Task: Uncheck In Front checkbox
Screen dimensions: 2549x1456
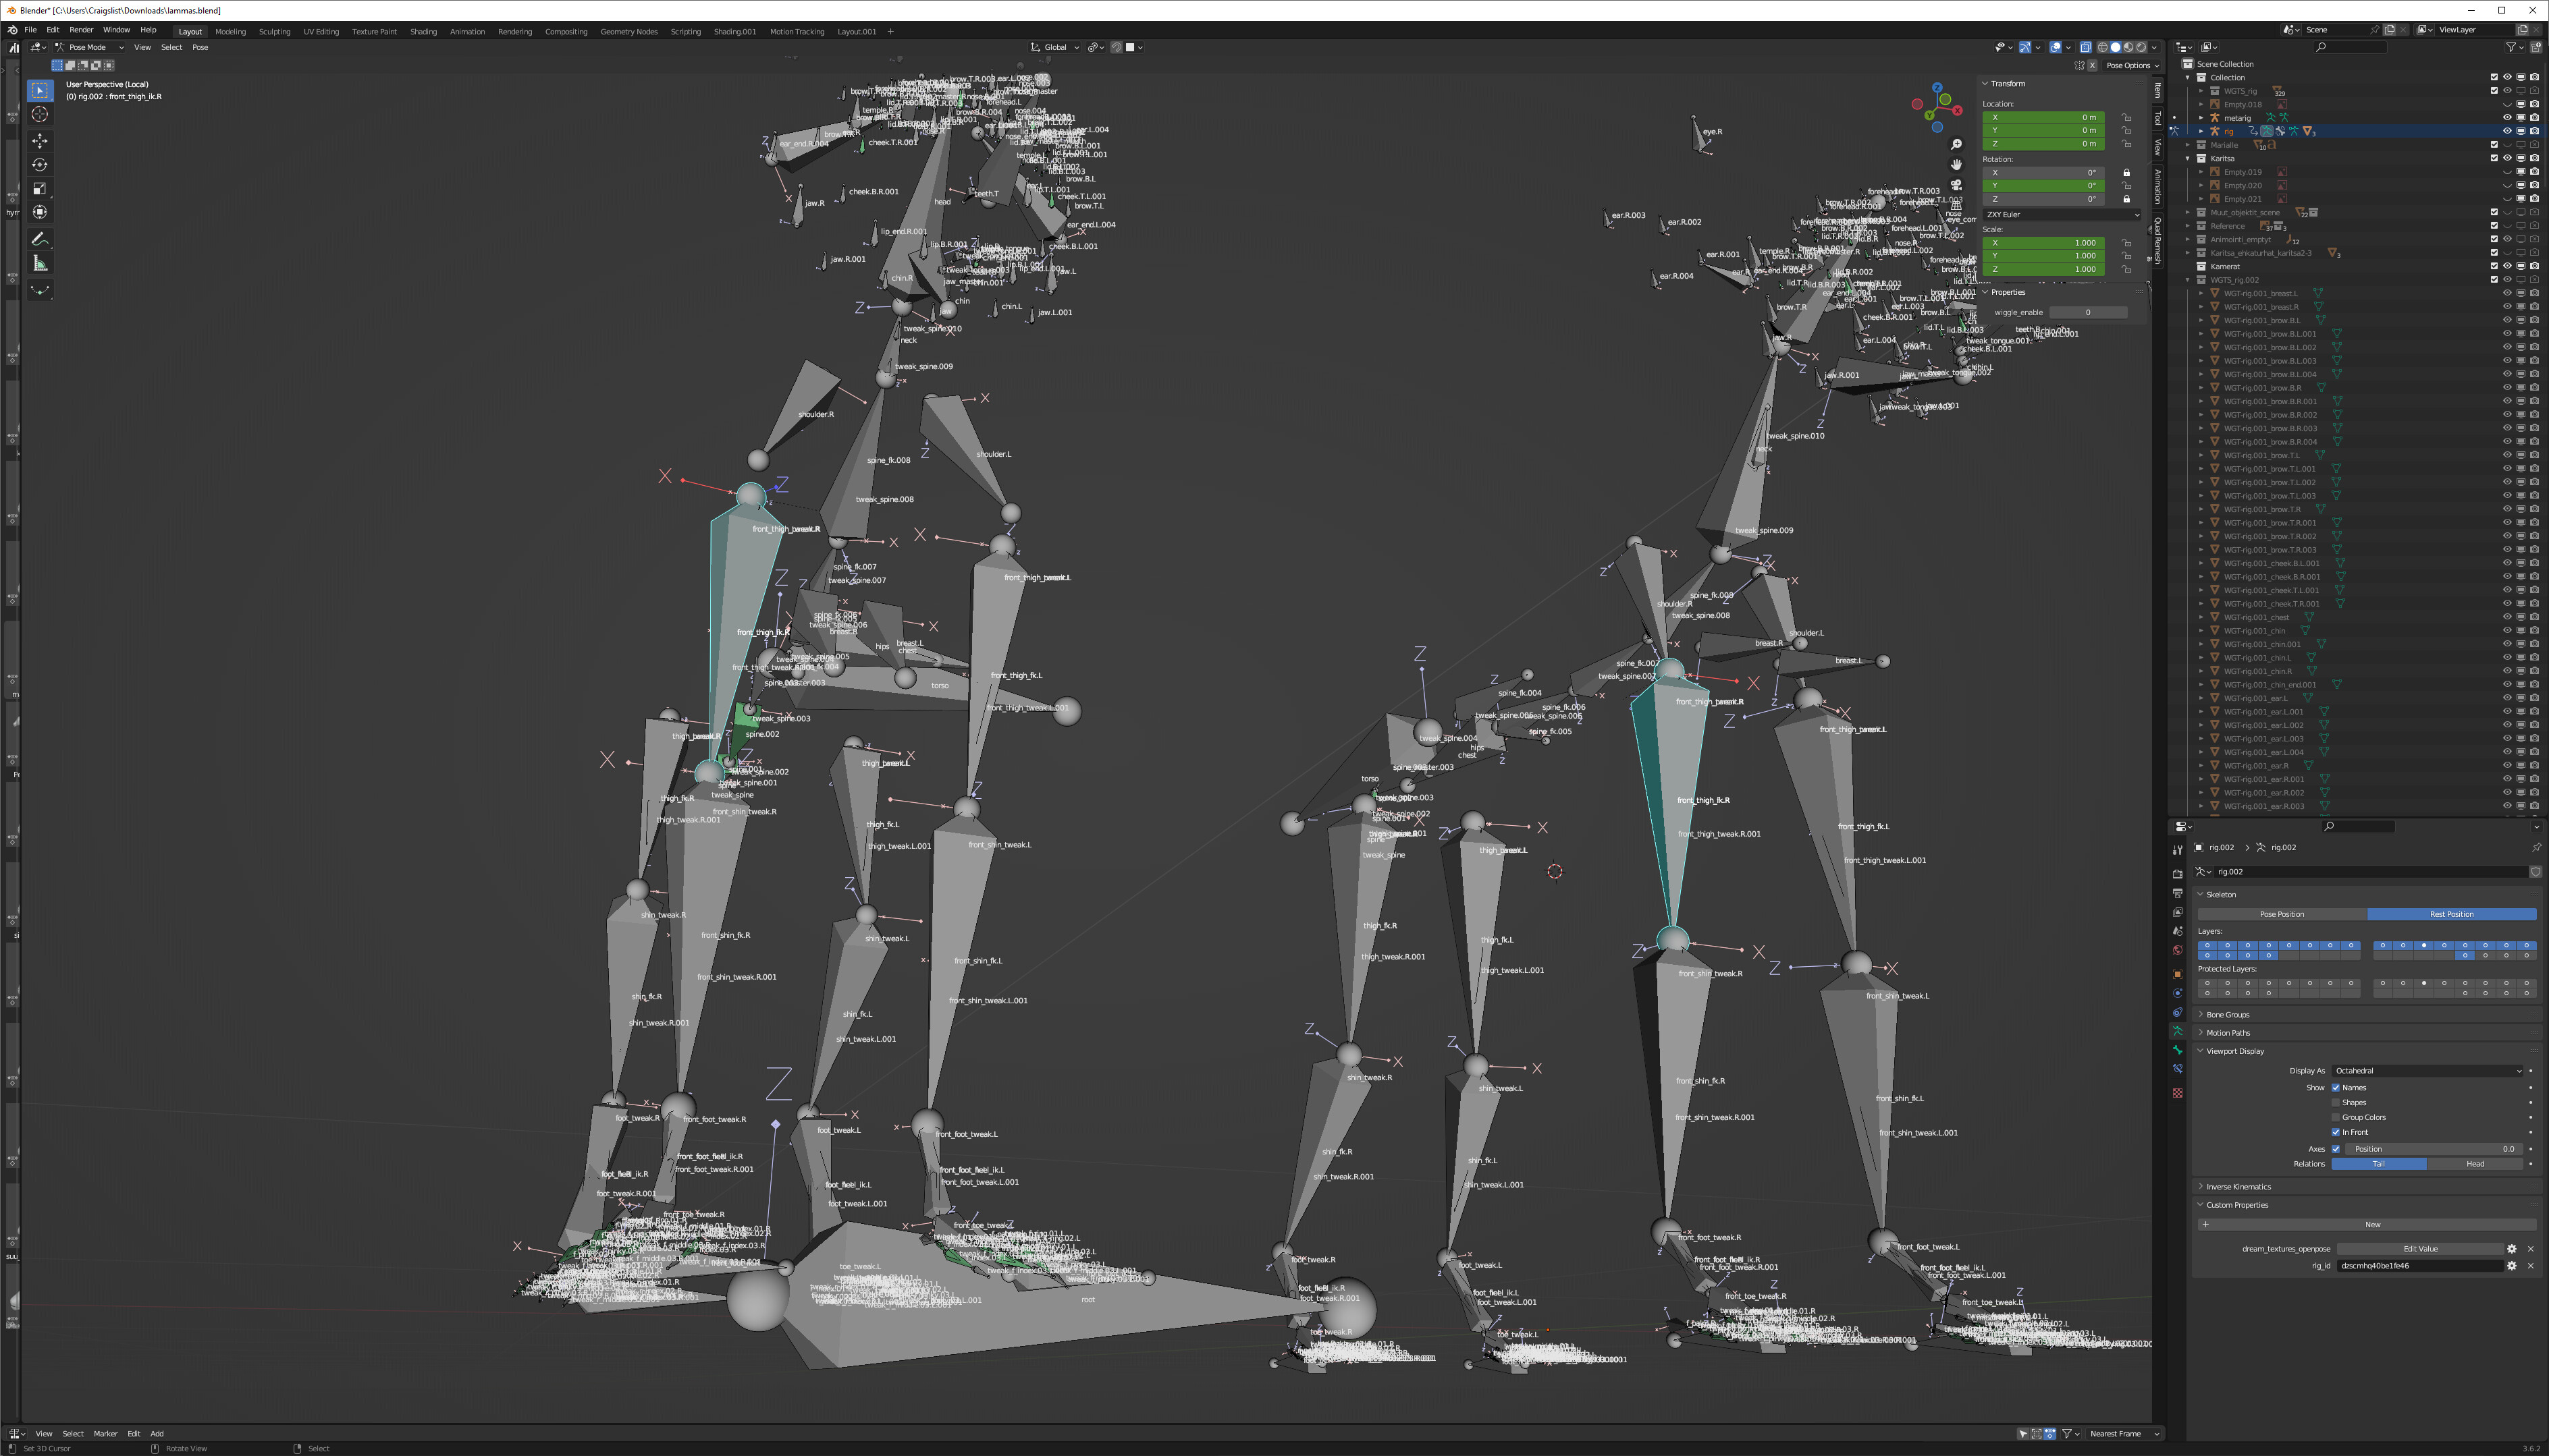Action: pyautogui.click(x=2335, y=1132)
